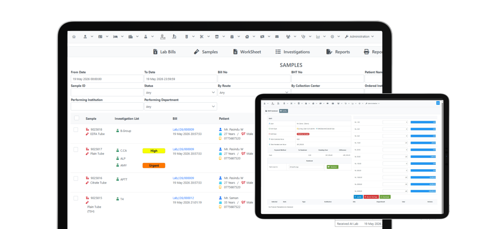Click the cash money icon in navbar

click(x=262, y=37)
